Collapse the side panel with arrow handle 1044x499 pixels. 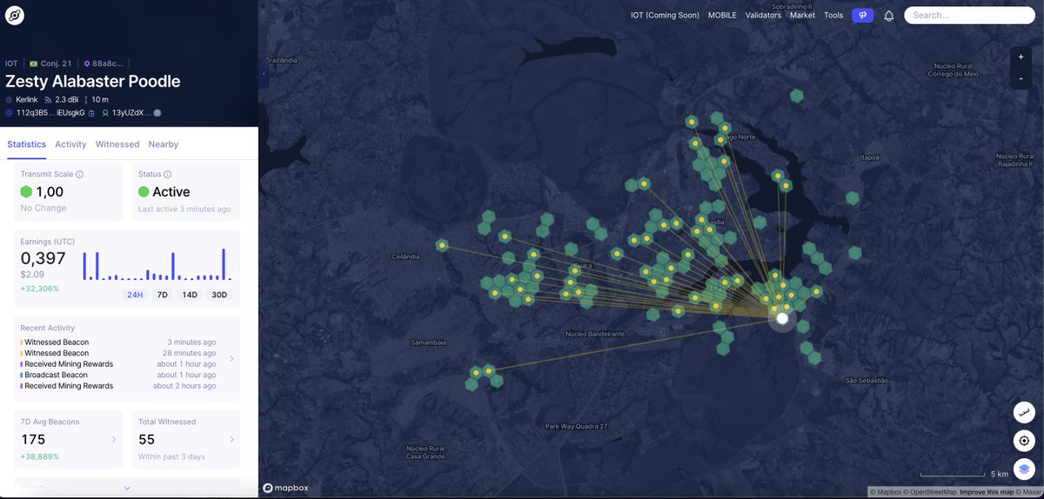pos(264,73)
